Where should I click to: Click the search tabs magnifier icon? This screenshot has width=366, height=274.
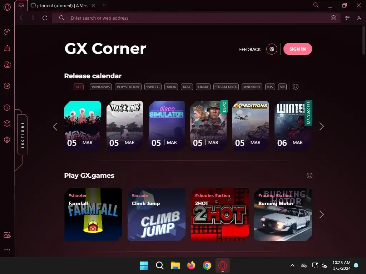pyautogui.click(x=316, y=5)
